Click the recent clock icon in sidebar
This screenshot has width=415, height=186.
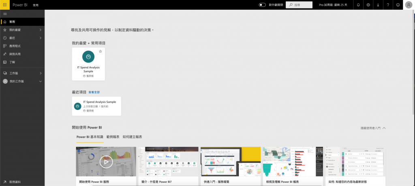pyautogui.click(x=5, y=38)
